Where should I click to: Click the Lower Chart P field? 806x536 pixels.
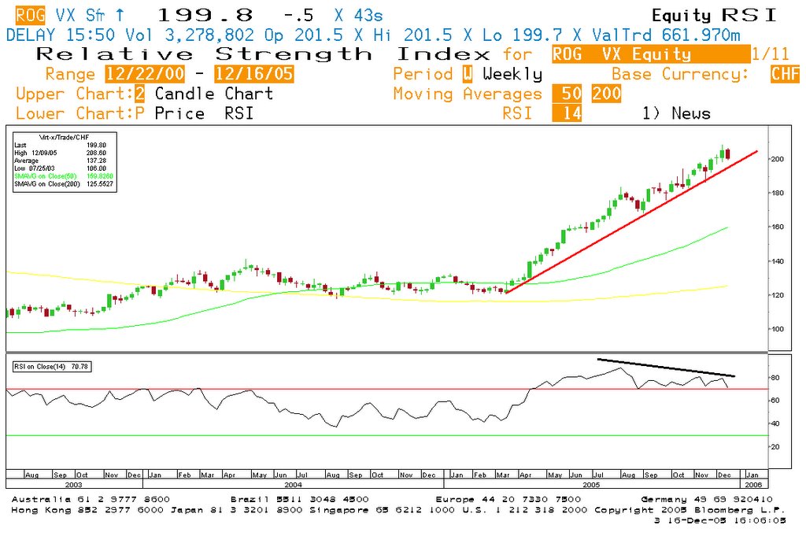click(x=139, y=113)
